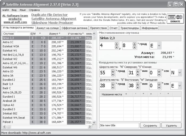The height and width of the screenshot is (136, 186).
Task: Increase longitude minutes up arrow
Action: [x=138, y=84]
